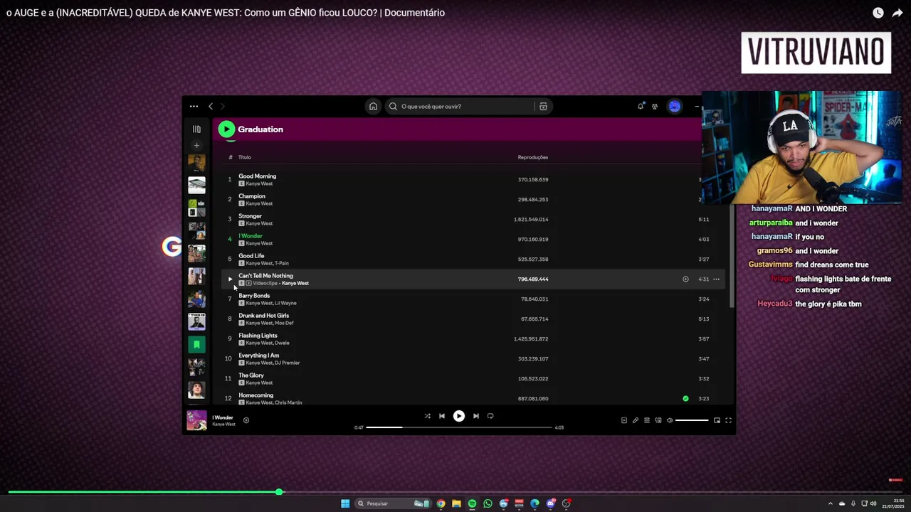This screenshot has width=911, height=512.
Task: Open the playback queue icon
Action: point(647,420)
